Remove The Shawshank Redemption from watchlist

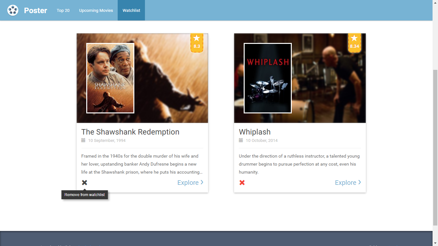[x=84, y=183]
